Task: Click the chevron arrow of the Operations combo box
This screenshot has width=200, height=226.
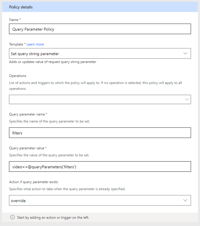Action: pos(187,99)
